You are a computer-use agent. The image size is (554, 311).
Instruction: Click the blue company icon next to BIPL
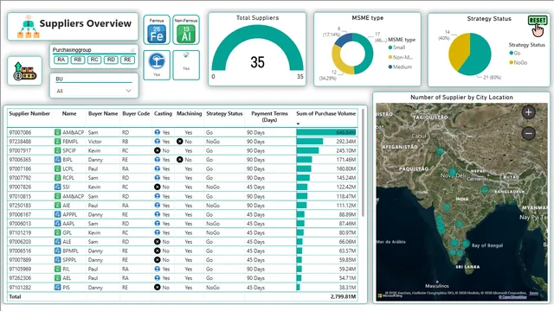[57, 160]
